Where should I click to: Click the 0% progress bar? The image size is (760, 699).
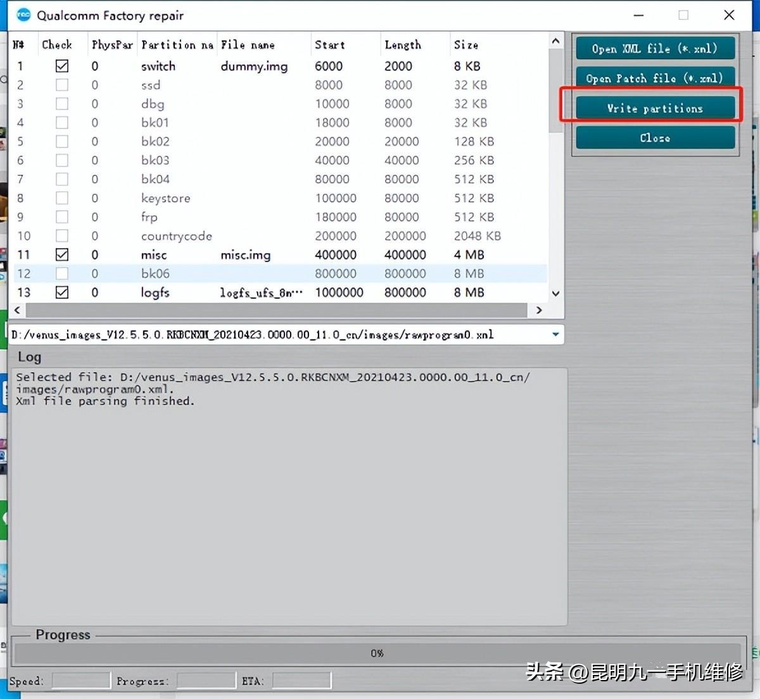coord(377,653)
